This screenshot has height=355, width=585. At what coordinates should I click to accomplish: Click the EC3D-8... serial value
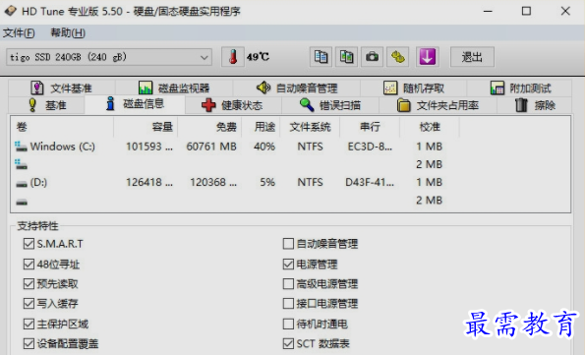(370, 147)
